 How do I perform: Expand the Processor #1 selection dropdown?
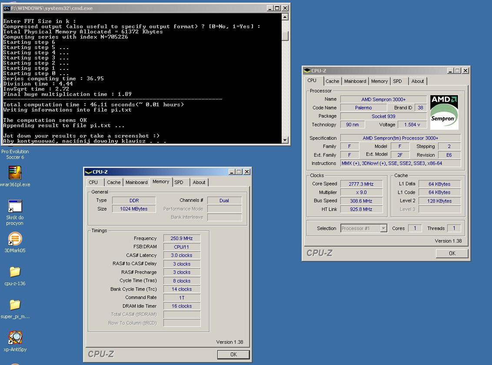click(383, 228)
